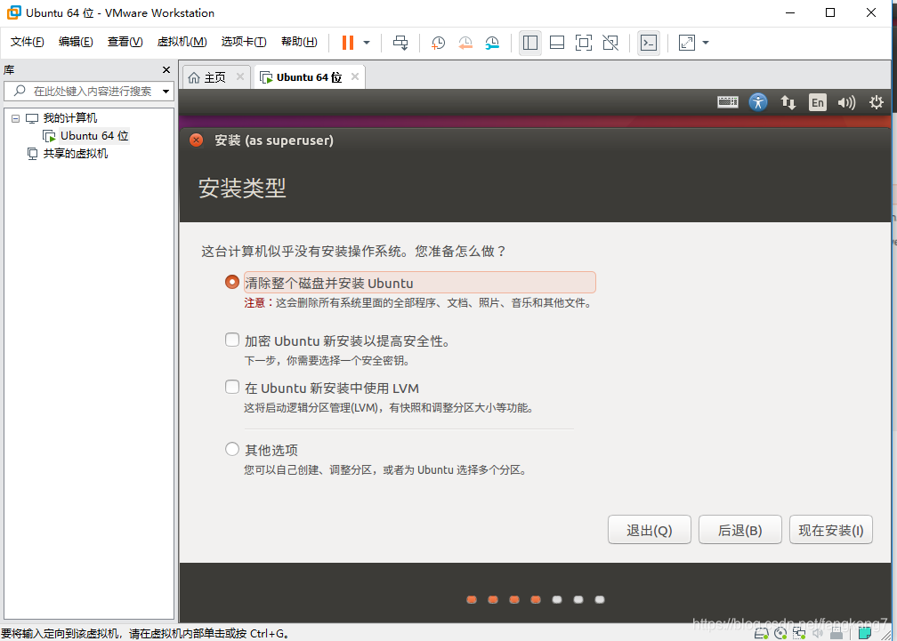Click the network traffic indicator in Ubuntu
The image size is (897, 641).
point(788,102)
